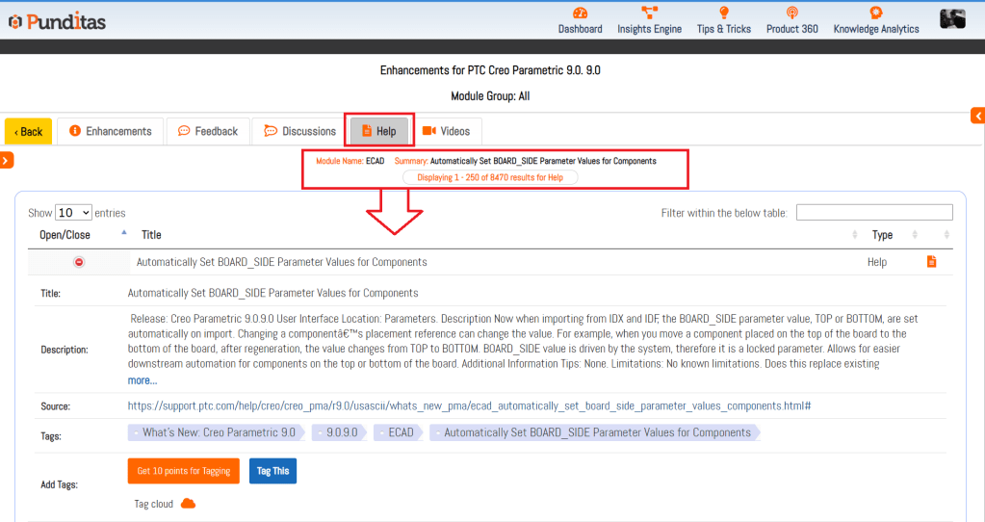This screenshot has width=985, height=522.
Task: Expand the right orange side panel arrow
Action: coord(978,117)
